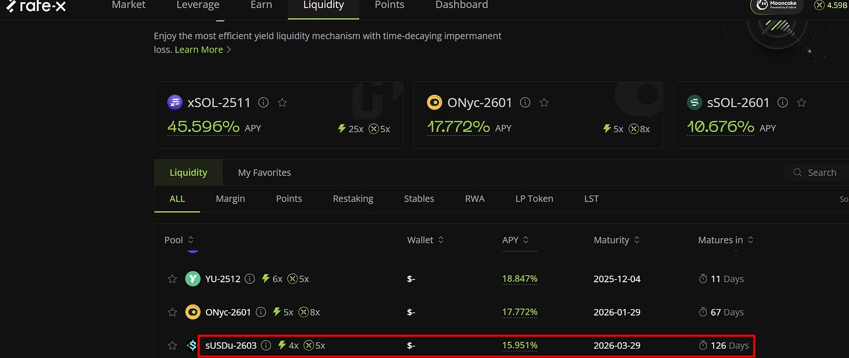The width and height of the screenshot is (849, 358).
Task: Click the ONyc-2601 card token icon
Action: pos(435,103)
